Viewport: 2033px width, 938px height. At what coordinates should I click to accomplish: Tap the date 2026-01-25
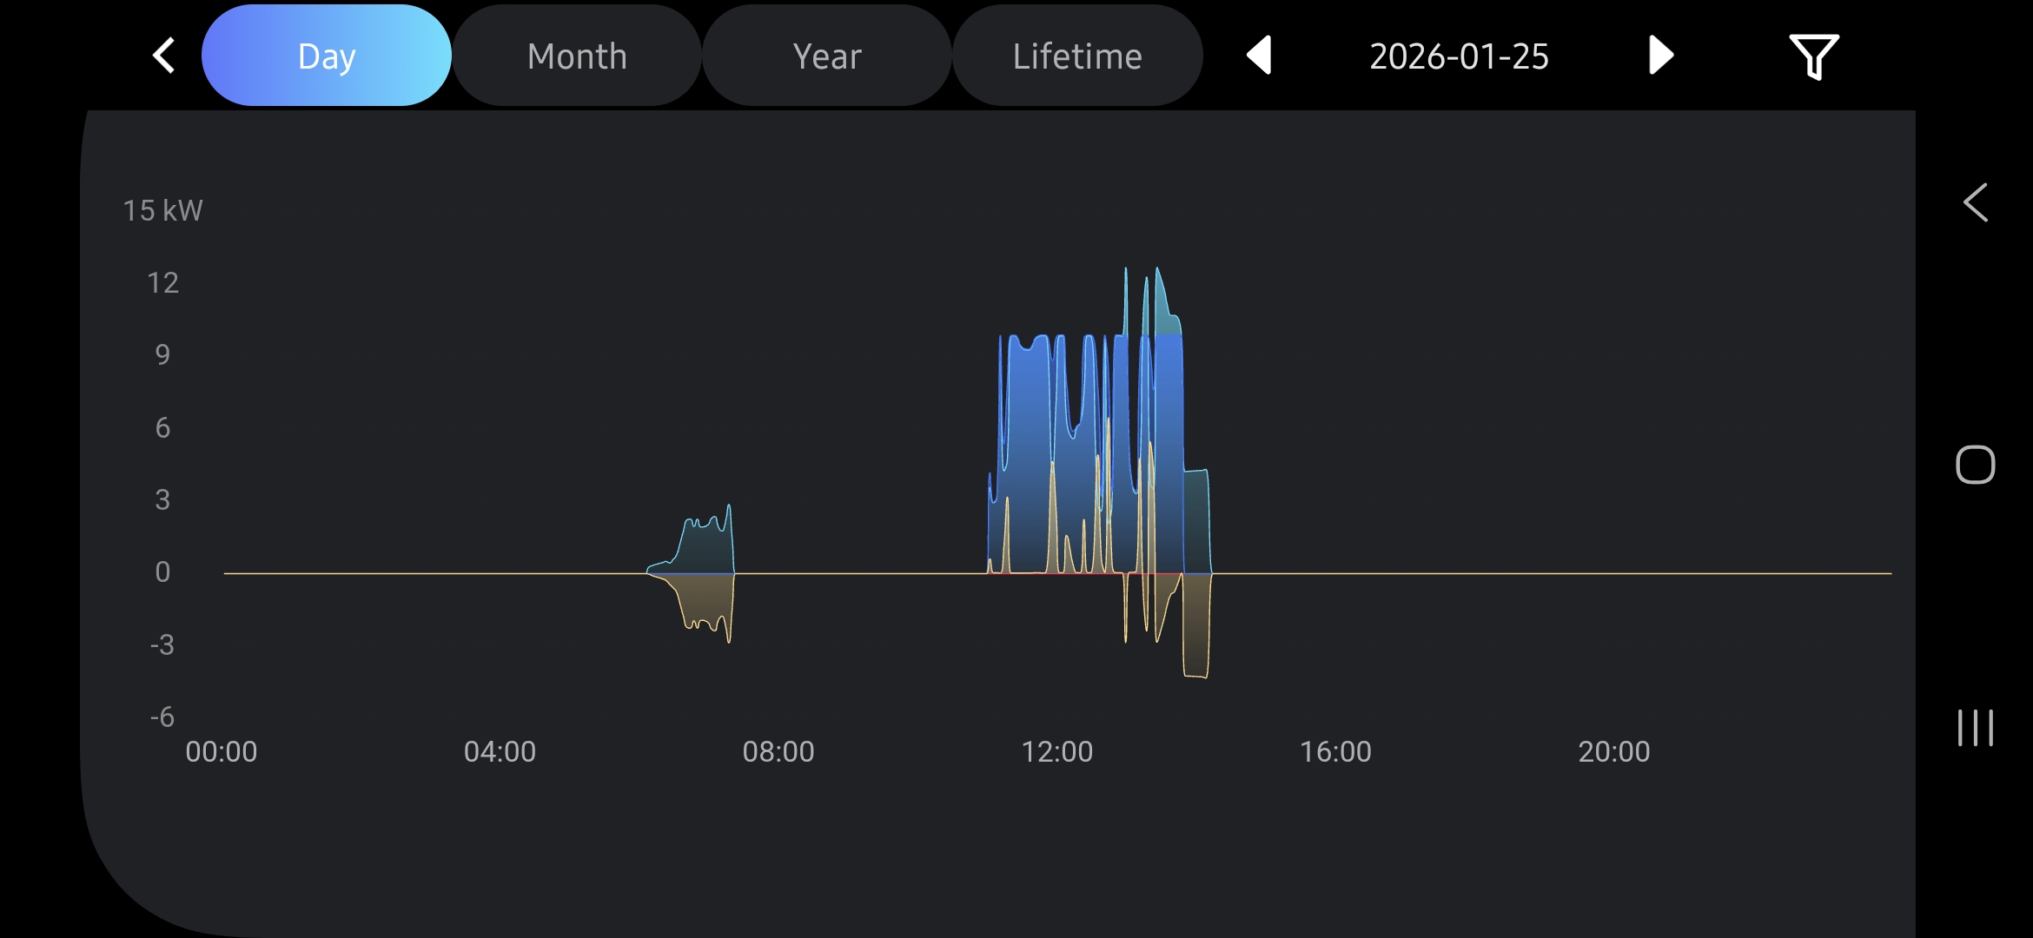pyautogui.click(x=1459, y=56)
